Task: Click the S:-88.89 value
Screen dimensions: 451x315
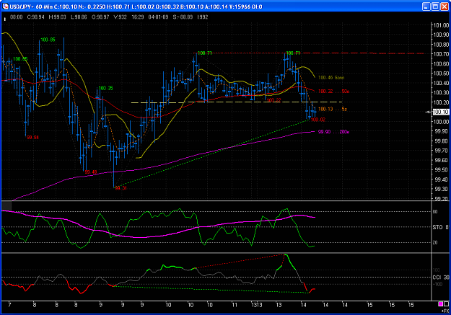Action: 183,17
